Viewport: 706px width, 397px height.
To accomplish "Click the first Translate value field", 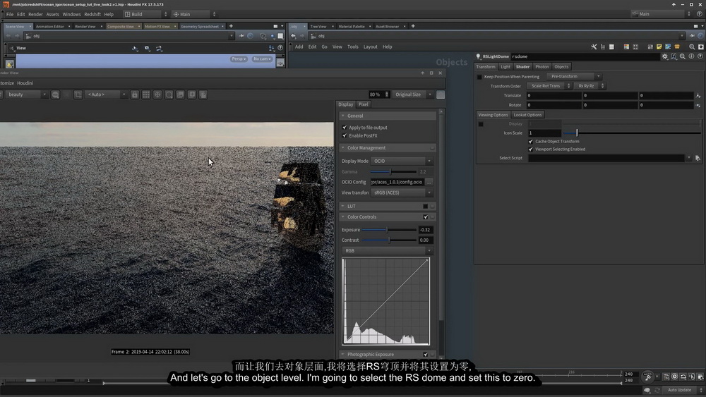I will pos(554,95).
